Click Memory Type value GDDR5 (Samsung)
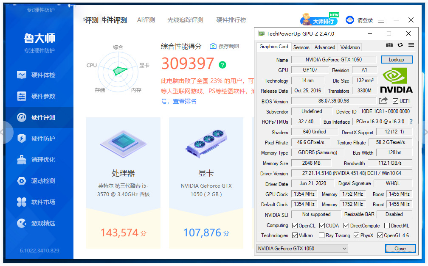Viewport: 428px width, 266px height. coord(318,152)
